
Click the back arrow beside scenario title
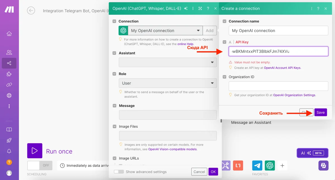point(31,11)
